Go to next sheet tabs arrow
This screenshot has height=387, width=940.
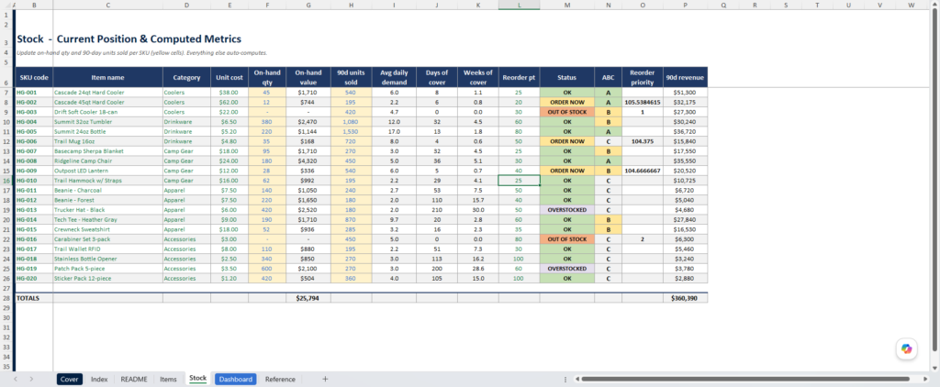(31, 380)
